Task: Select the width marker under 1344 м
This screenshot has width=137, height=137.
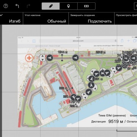Action: coord(62,58)
